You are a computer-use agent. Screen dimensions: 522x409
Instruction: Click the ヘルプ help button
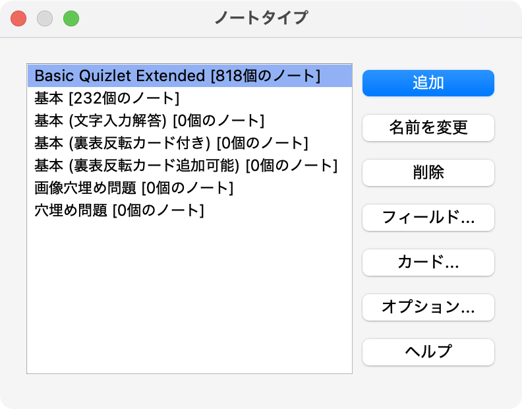pyautogui.click(x=428, y=352)
